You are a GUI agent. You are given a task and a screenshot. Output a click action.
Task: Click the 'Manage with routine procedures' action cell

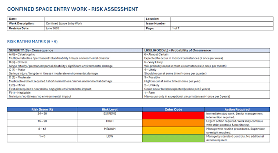click(237, 131)
